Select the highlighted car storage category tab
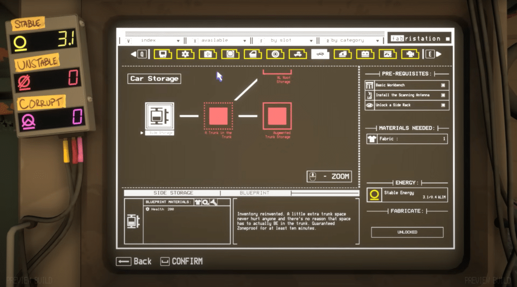Screen dimensions: 517x287 [x=320, y=54]
